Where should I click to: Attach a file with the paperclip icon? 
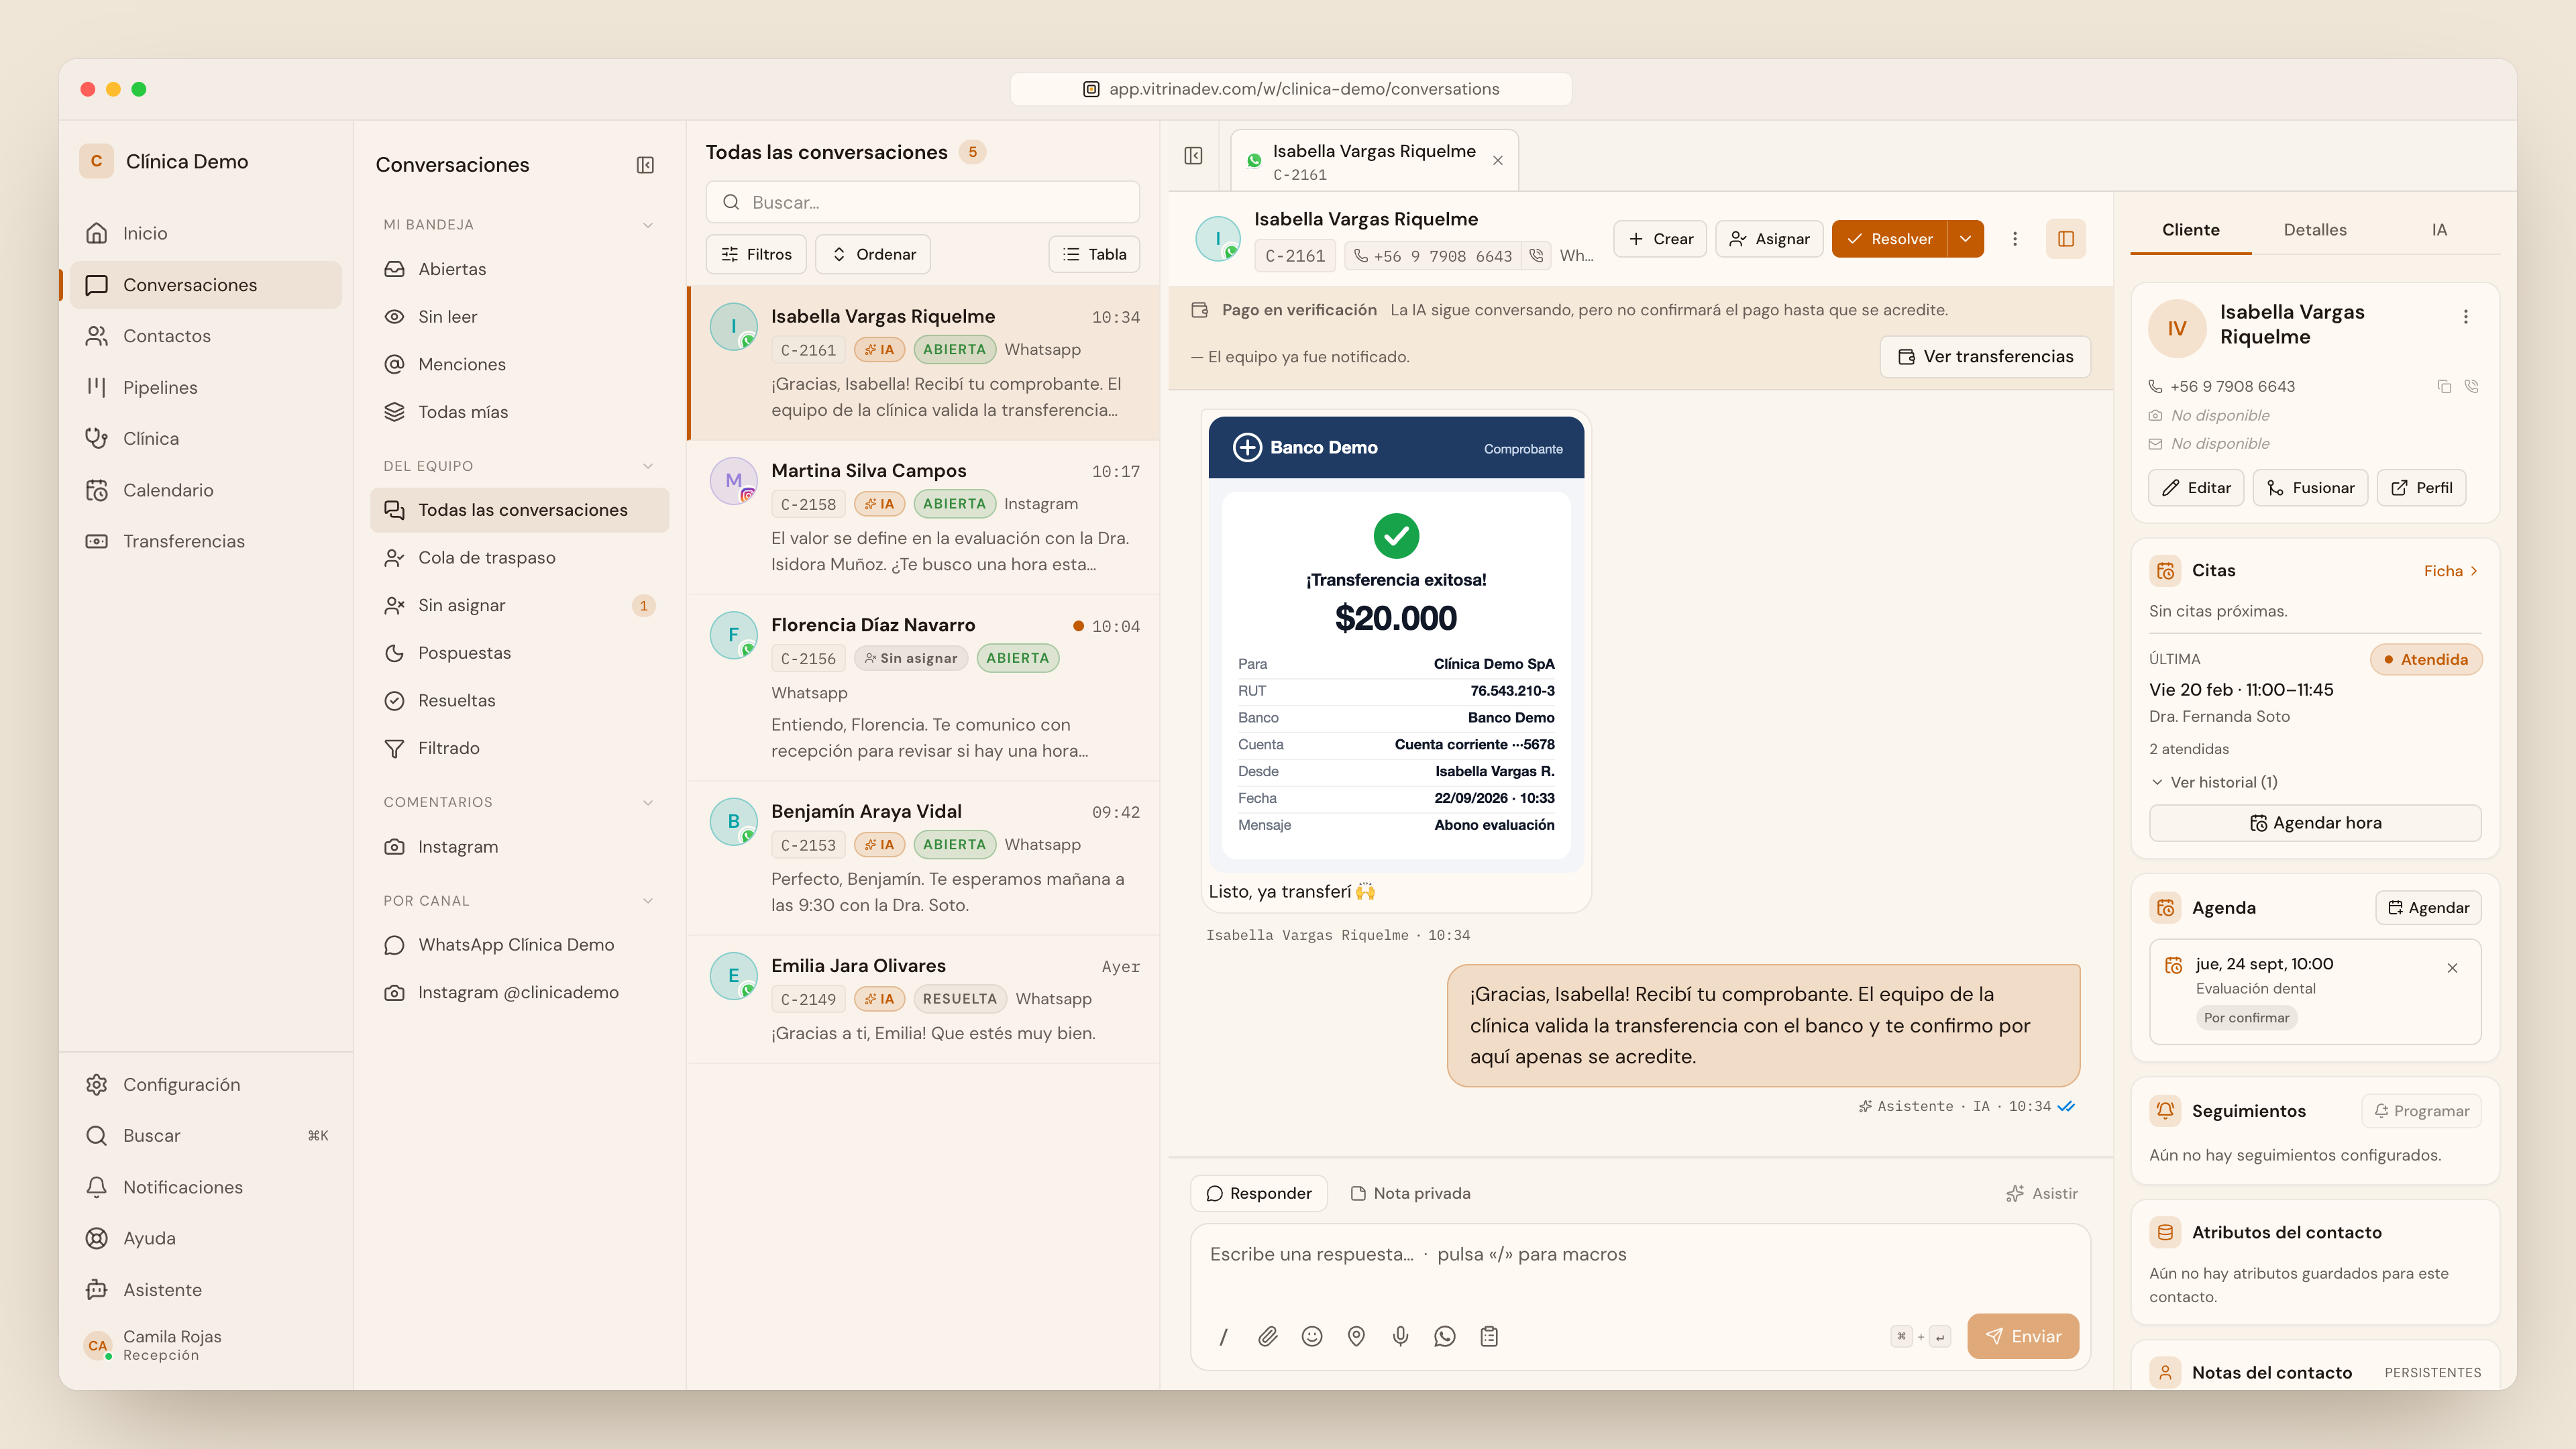(x=1267, y=1336)
